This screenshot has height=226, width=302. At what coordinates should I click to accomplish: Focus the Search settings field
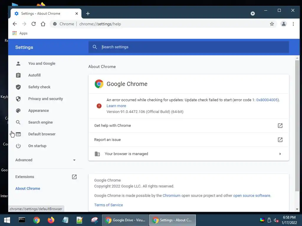[x=188, y=47]
